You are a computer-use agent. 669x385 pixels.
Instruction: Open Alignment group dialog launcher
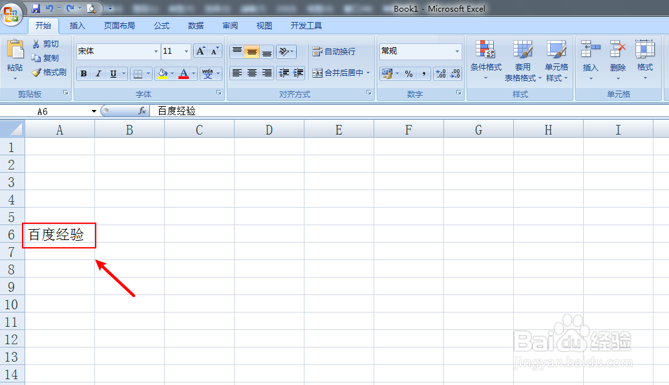click(368, 93)
